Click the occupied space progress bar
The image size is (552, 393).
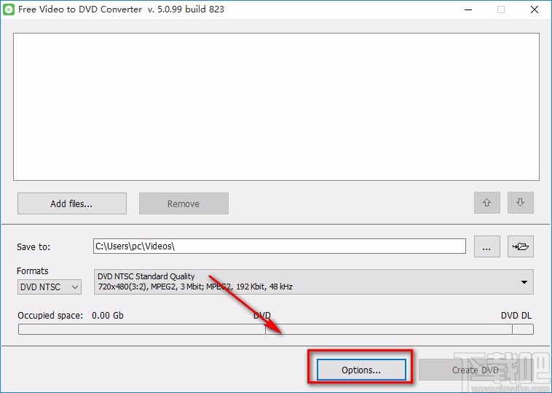click(276, 330)
